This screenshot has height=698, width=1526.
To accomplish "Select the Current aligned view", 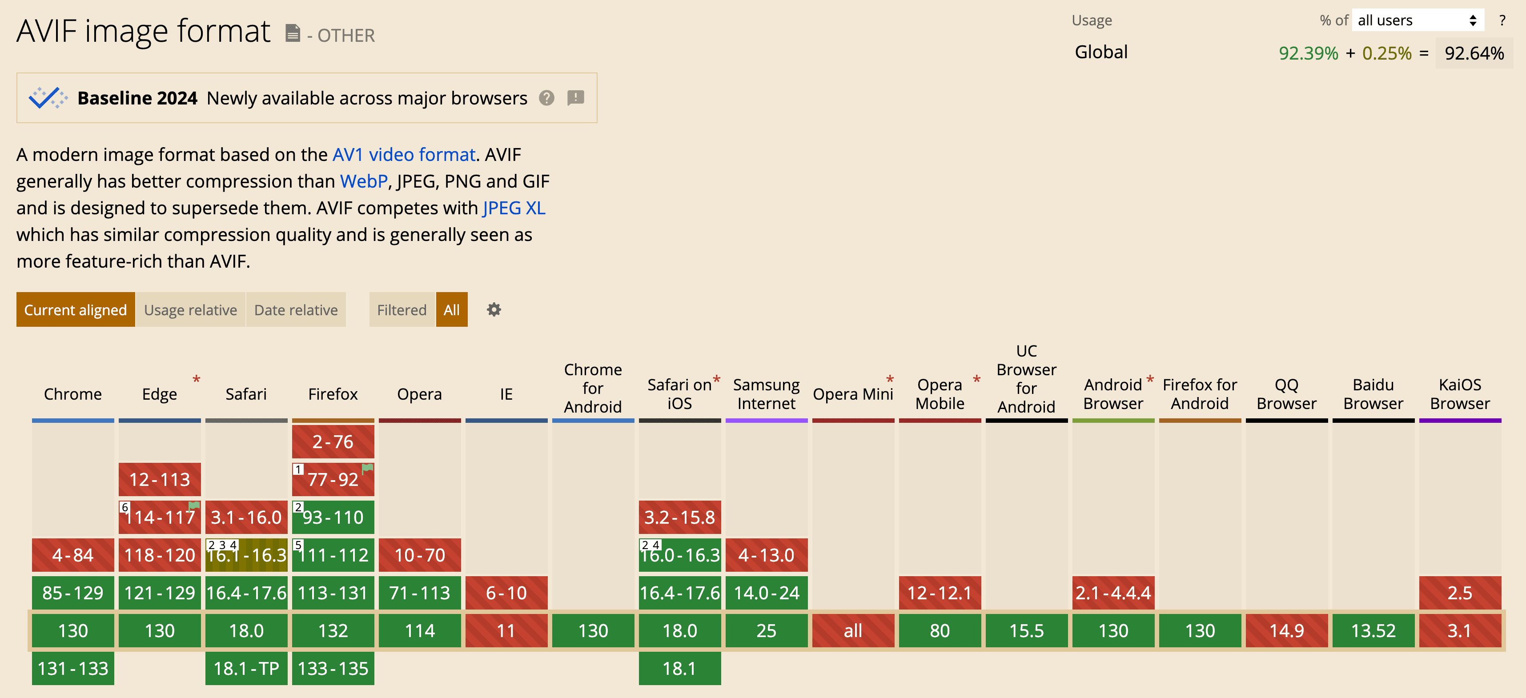I will (x=75, y=309).
